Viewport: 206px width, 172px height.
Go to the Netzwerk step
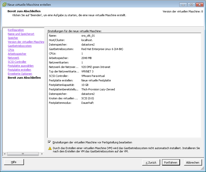(x=13, y=58)
